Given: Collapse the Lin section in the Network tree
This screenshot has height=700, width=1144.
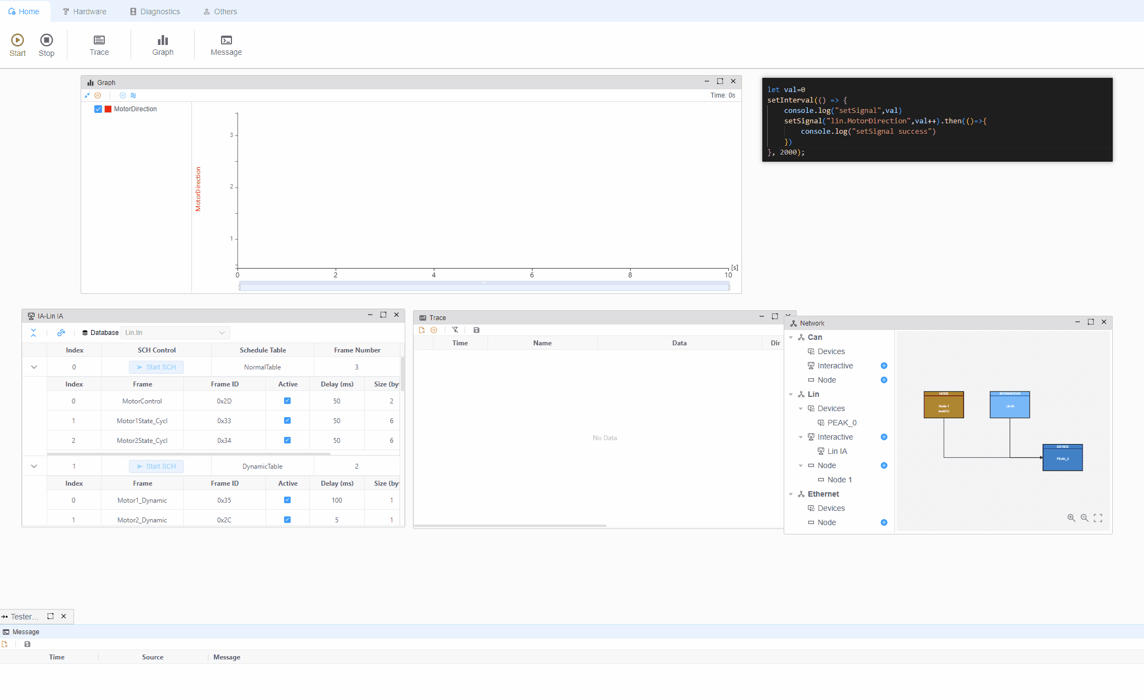Looking at the screenshot, I should pyautogui.click(x=791, y=394).
